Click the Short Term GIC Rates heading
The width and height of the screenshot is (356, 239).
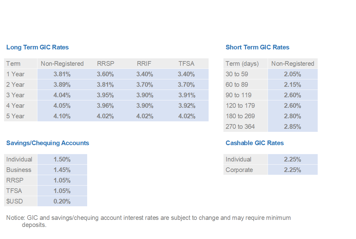pos(257,47)
